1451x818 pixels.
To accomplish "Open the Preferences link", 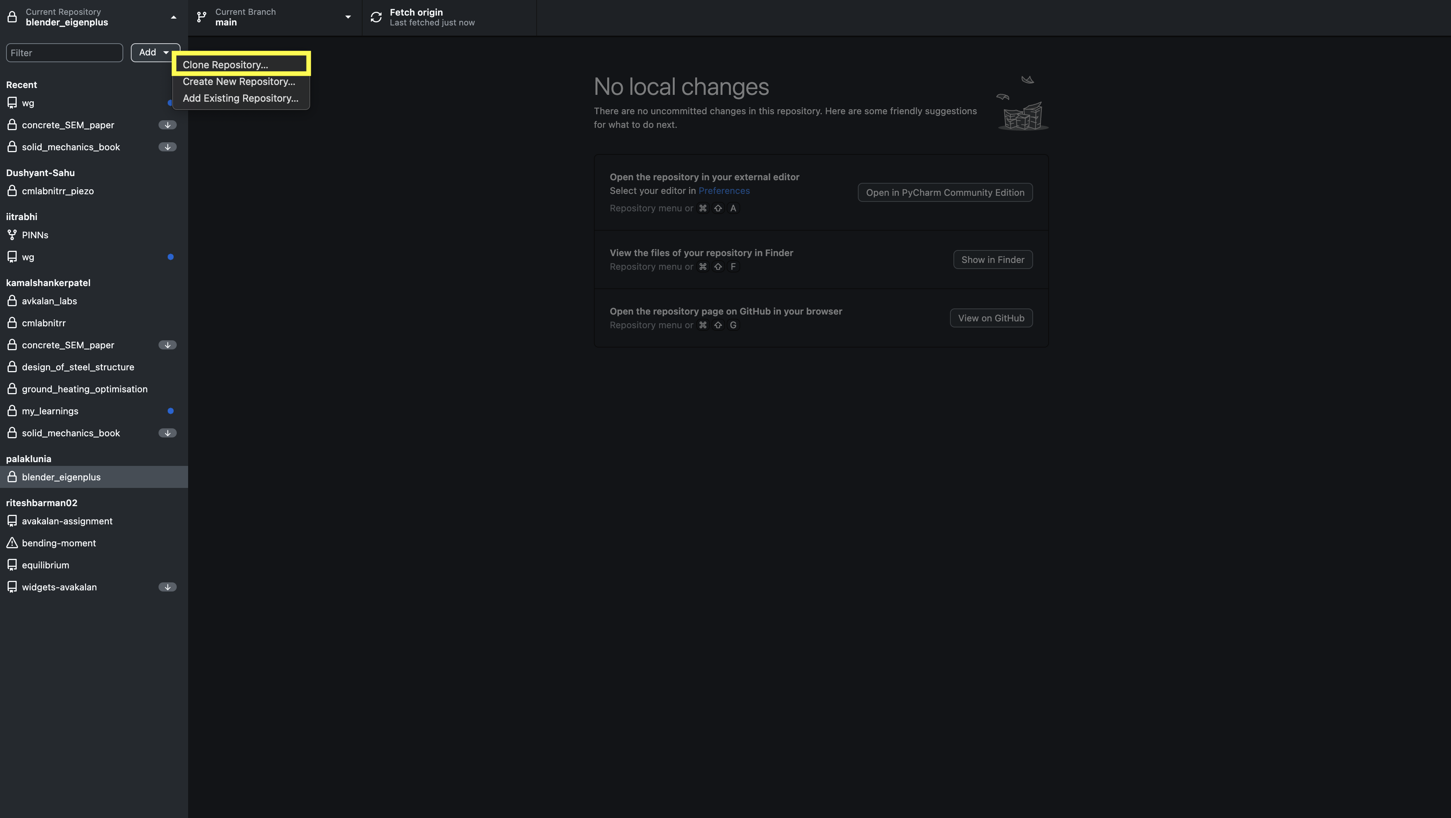I will (x=724, y=191).
